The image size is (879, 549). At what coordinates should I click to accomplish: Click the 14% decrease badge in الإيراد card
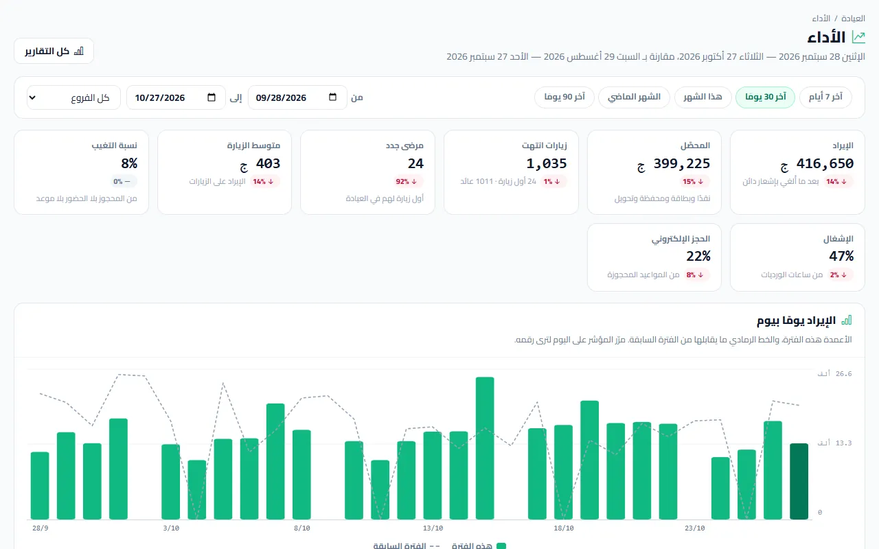[837, 182]
